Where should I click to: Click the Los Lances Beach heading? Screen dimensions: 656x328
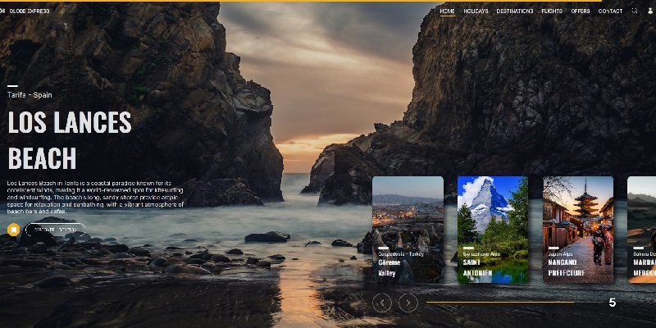(x=70, y=139)
